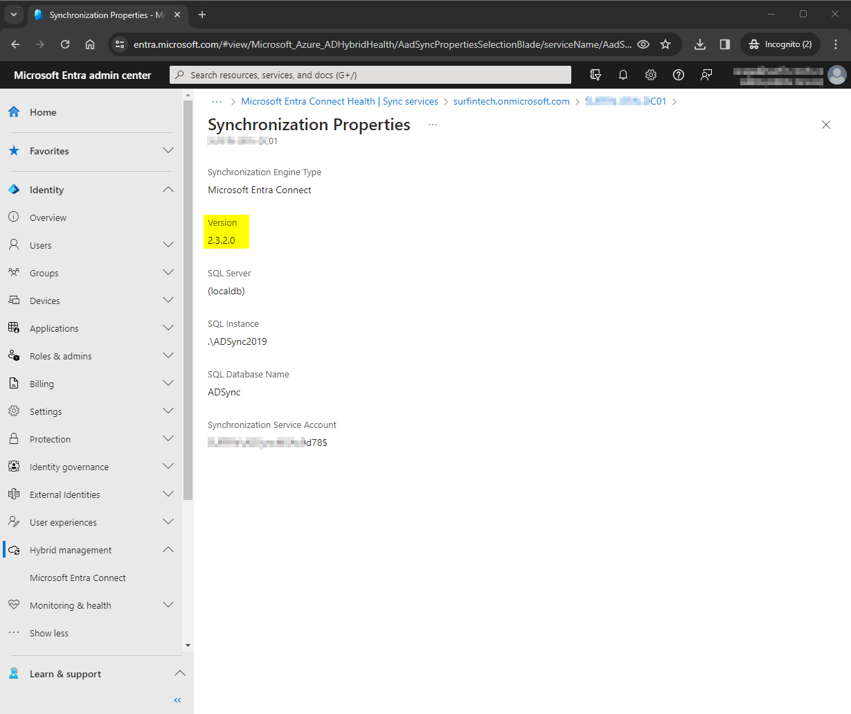Click the Identity diamond icon

14,190
